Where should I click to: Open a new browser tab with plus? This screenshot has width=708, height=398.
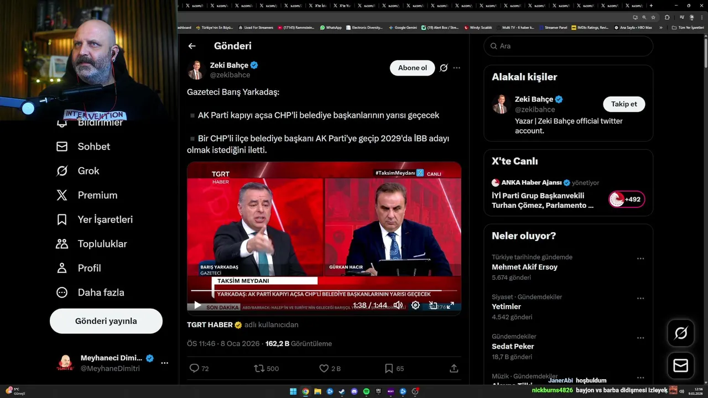pyautogui.click(x=651, y=6)
